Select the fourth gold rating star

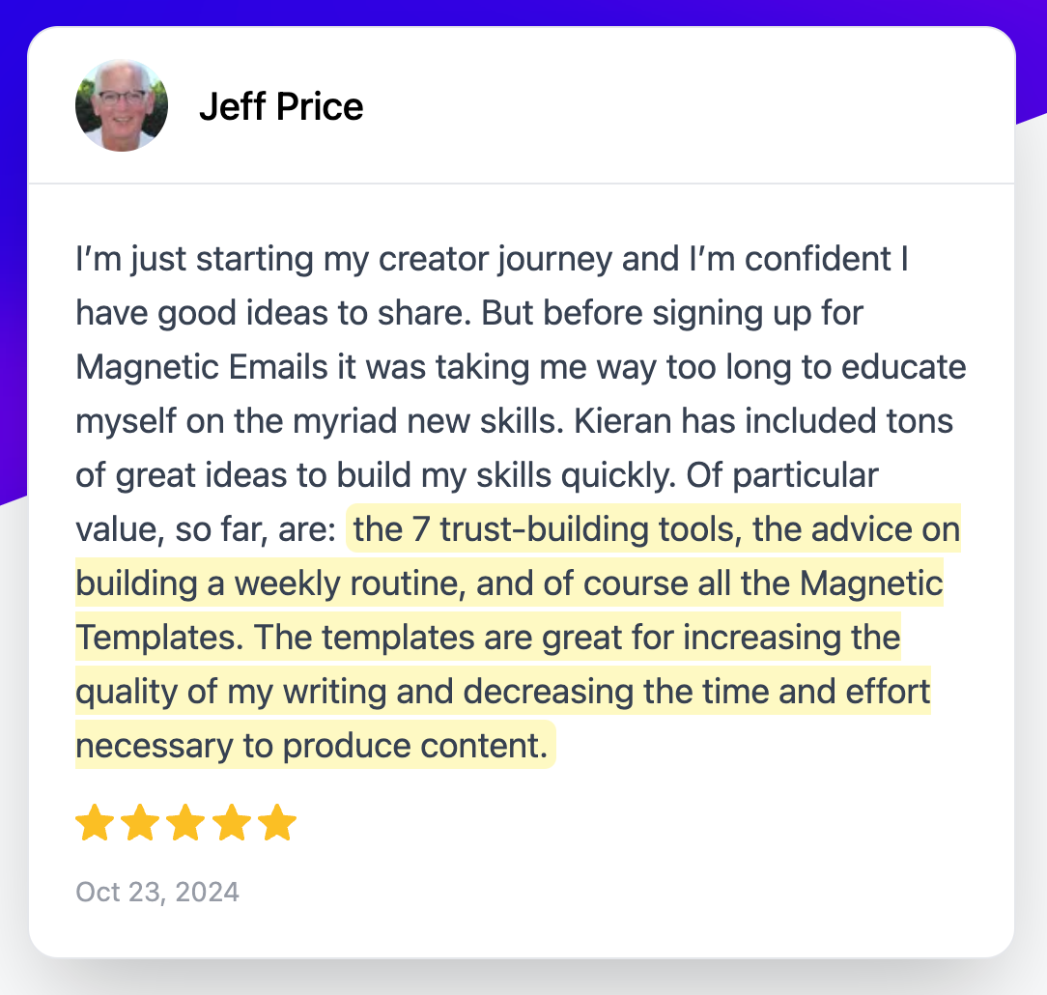click(232, 824)
